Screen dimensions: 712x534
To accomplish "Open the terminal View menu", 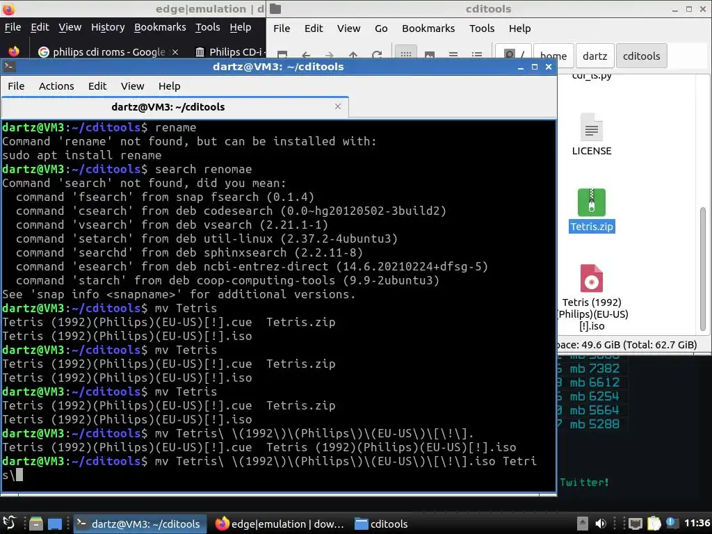I will click(132, 86).
